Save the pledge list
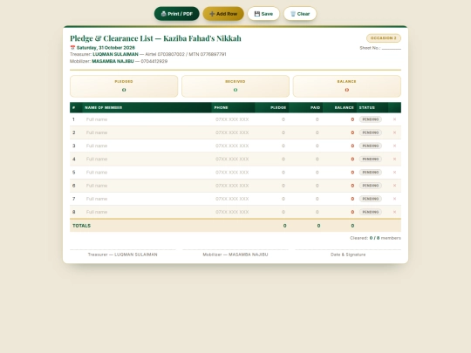 click(x=263, y=14)
